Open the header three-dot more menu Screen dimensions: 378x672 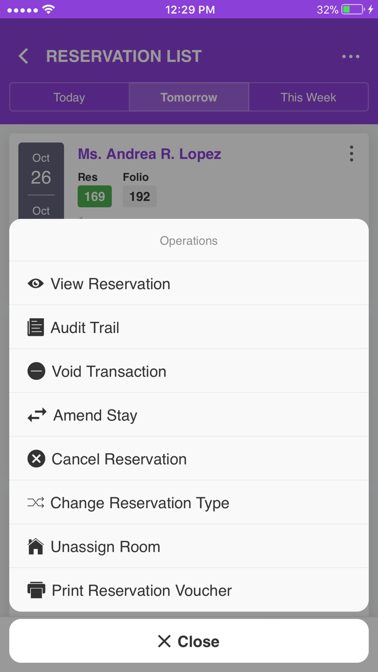pos(350,56)
